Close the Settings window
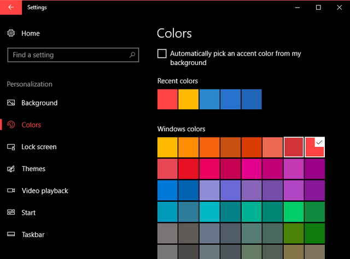Viewport: 350px width, 259px height. 339,7
